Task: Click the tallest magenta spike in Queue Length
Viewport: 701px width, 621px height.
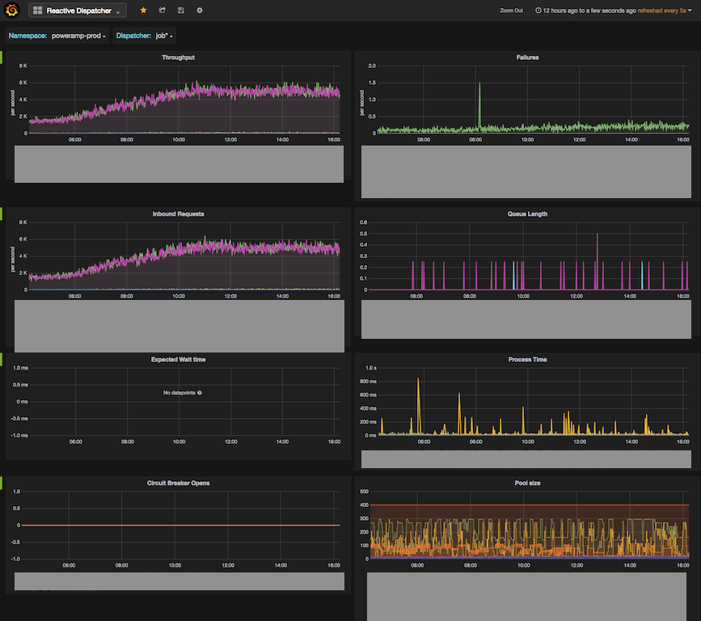Action: (x=598, y=260)
